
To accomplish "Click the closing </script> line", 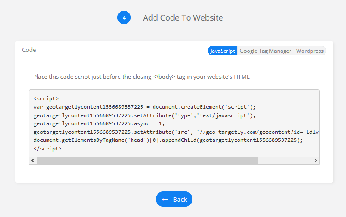I will point(47,149).
